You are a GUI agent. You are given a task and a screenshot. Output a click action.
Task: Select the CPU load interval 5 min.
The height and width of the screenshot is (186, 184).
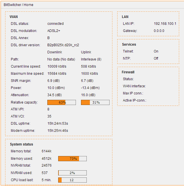[x=46, y=180]
